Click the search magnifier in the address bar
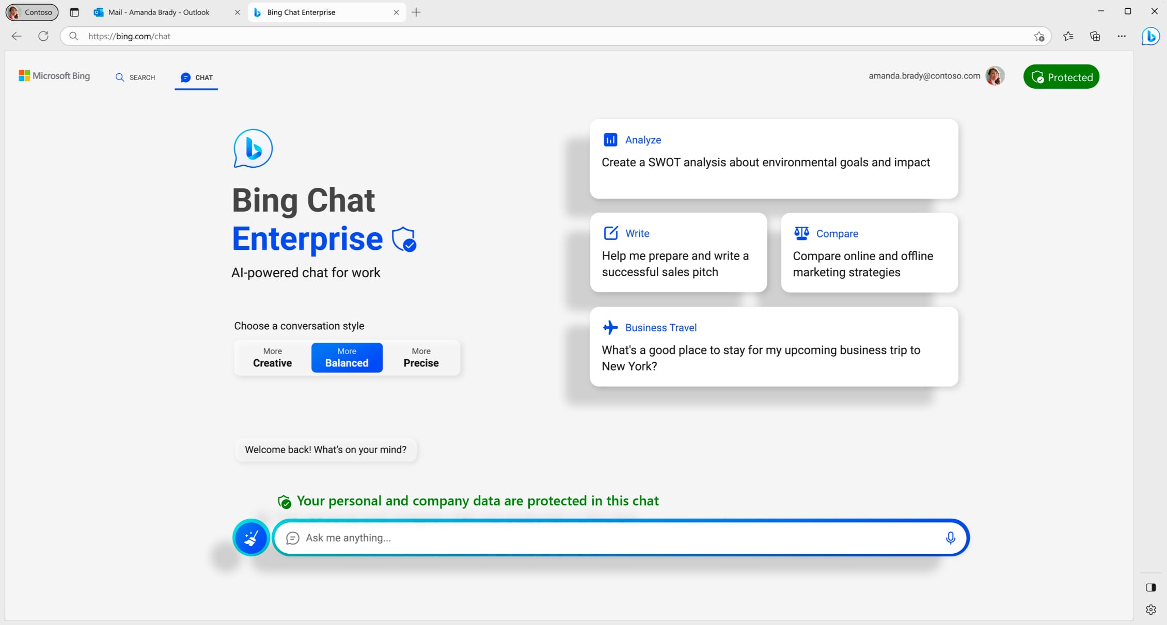Viewport: 1167px width, 625px height. pos(74,36)
